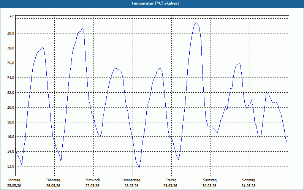Viewport: 304px width, 190px height.
Task: Click the date 25.05.26
Action: point(14,186)
